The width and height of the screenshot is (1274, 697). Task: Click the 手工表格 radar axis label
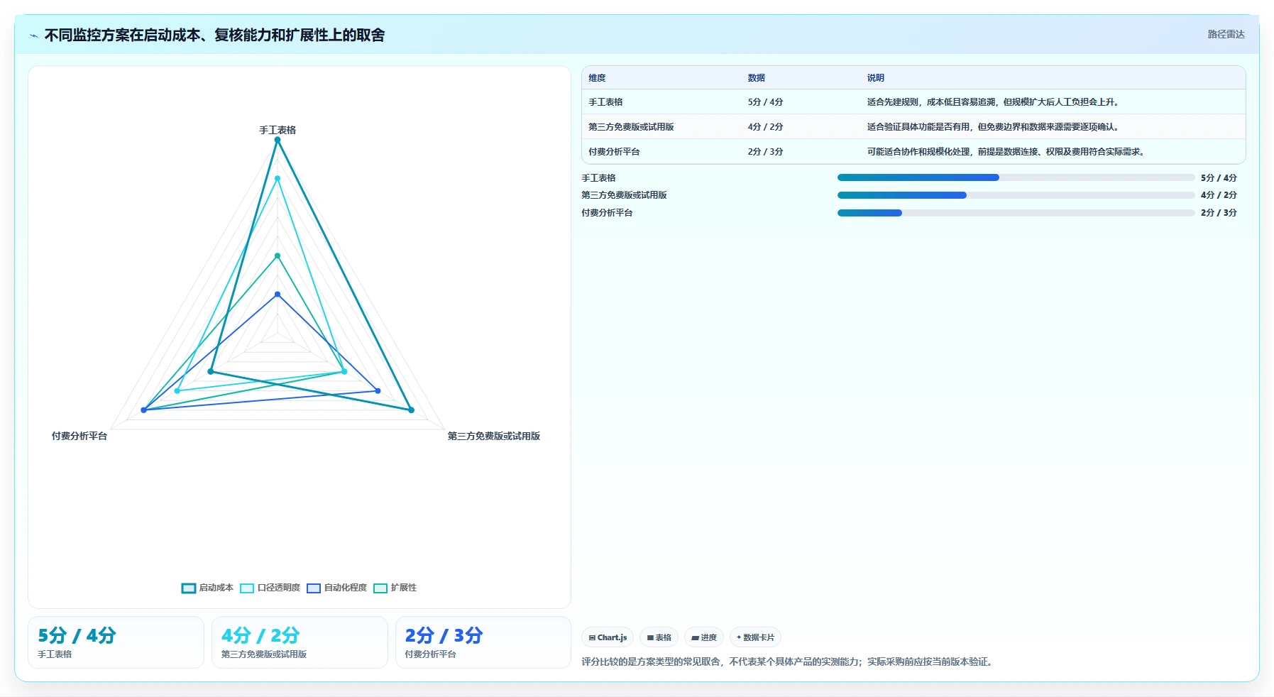(278, 130)
